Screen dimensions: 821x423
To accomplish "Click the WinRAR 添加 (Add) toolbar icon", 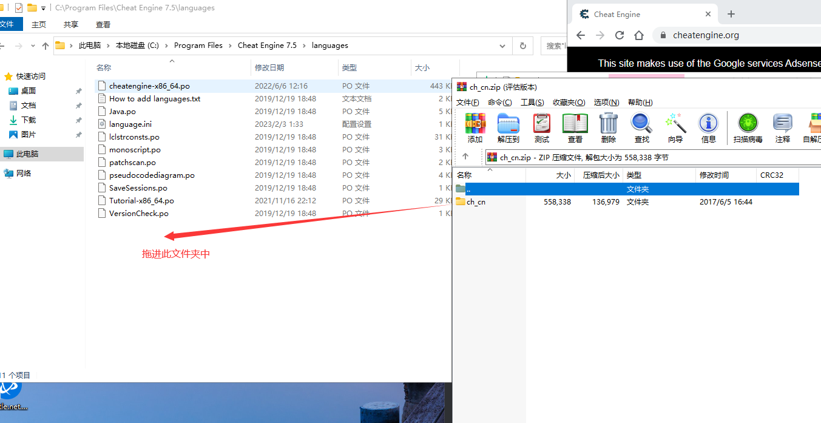I will coord(475,123).
